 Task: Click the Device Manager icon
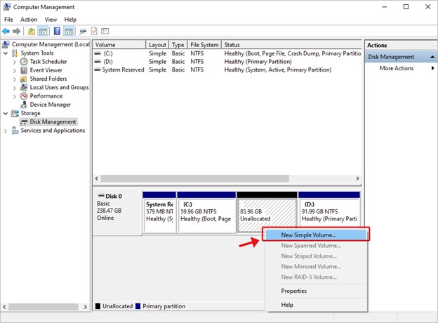[x=24, y=105]
